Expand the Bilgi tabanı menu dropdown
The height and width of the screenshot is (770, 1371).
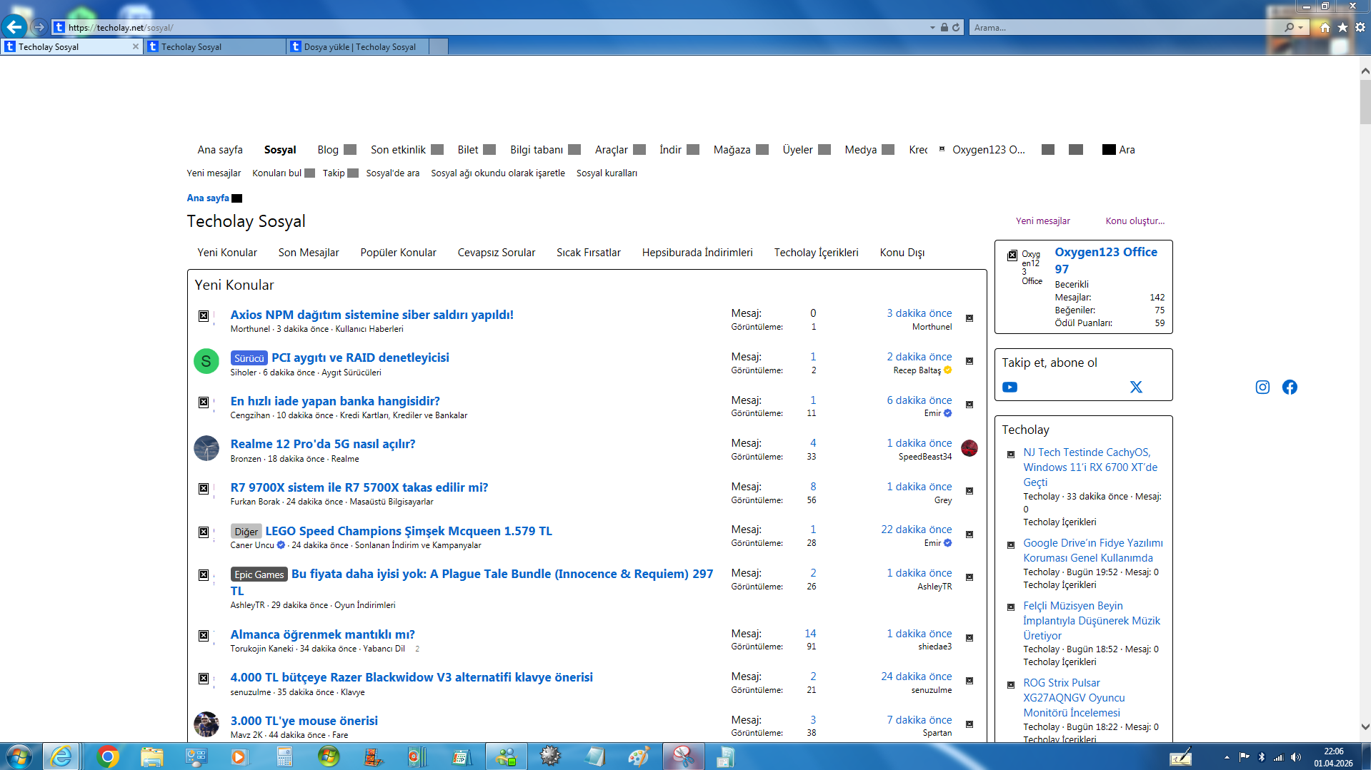(x=574, y=150)
